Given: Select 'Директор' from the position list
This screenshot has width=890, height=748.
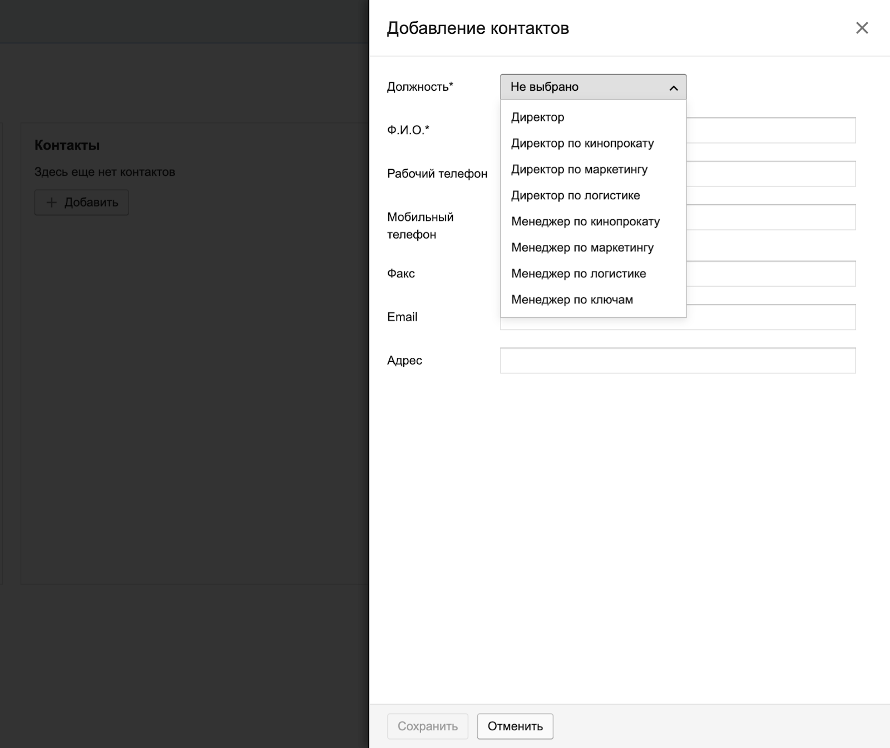Looking at the screenshot, I should tap(537, 117).
